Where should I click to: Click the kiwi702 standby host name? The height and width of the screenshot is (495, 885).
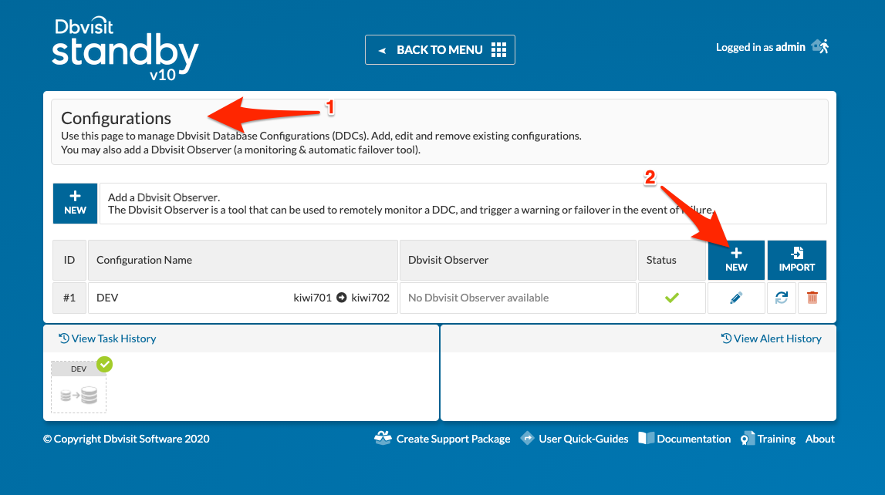pos(370,298)
